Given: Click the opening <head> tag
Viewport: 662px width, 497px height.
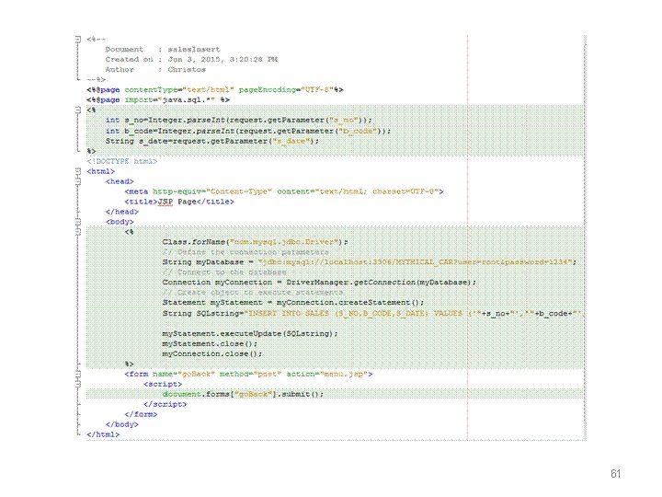Looking at the screenshot, I should [x=120, y=181].
